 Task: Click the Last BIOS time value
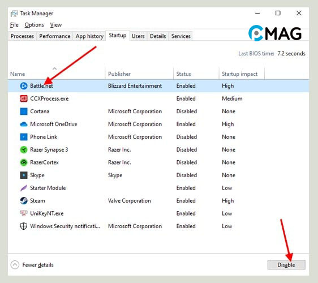point(291,54)
